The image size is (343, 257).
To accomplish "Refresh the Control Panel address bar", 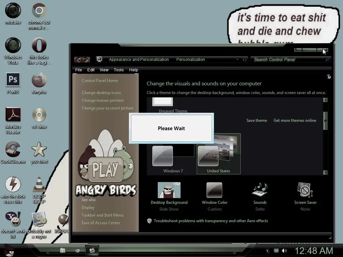I will [245, 60].
